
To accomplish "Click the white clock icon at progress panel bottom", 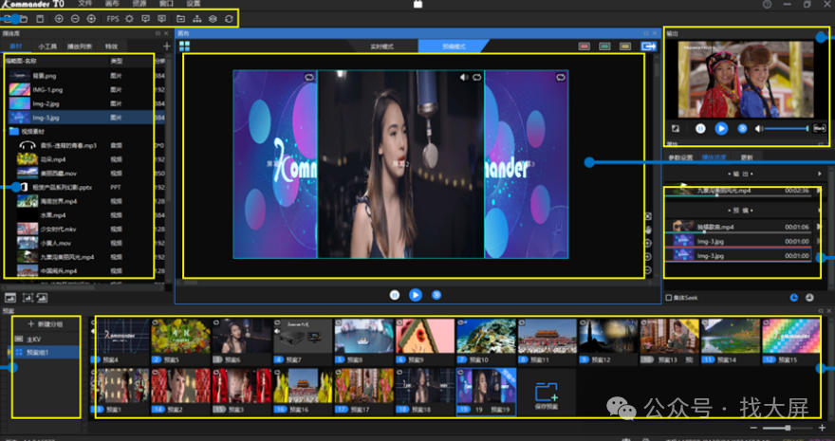I will coord(810,298).
